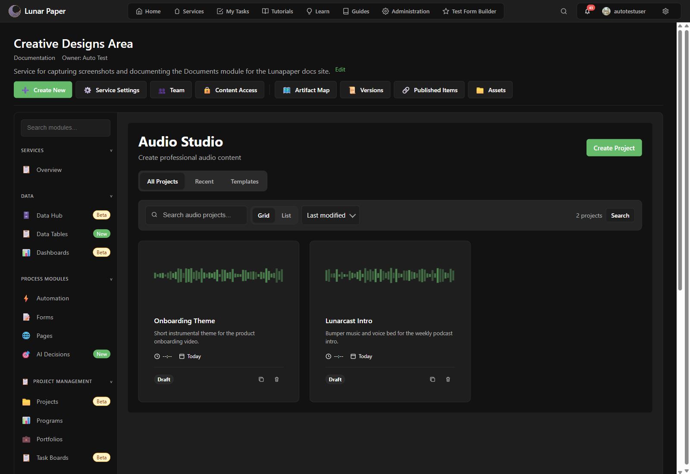The image size is (690, 474).
Task: Open Automation in the sidebar
Action: click(66, 298)
